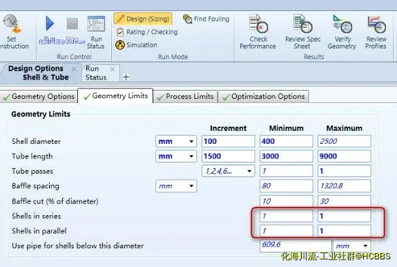Edit Shell diameter maximum field
The height and width of the screenshot is (267, 397).
(345, 141)
